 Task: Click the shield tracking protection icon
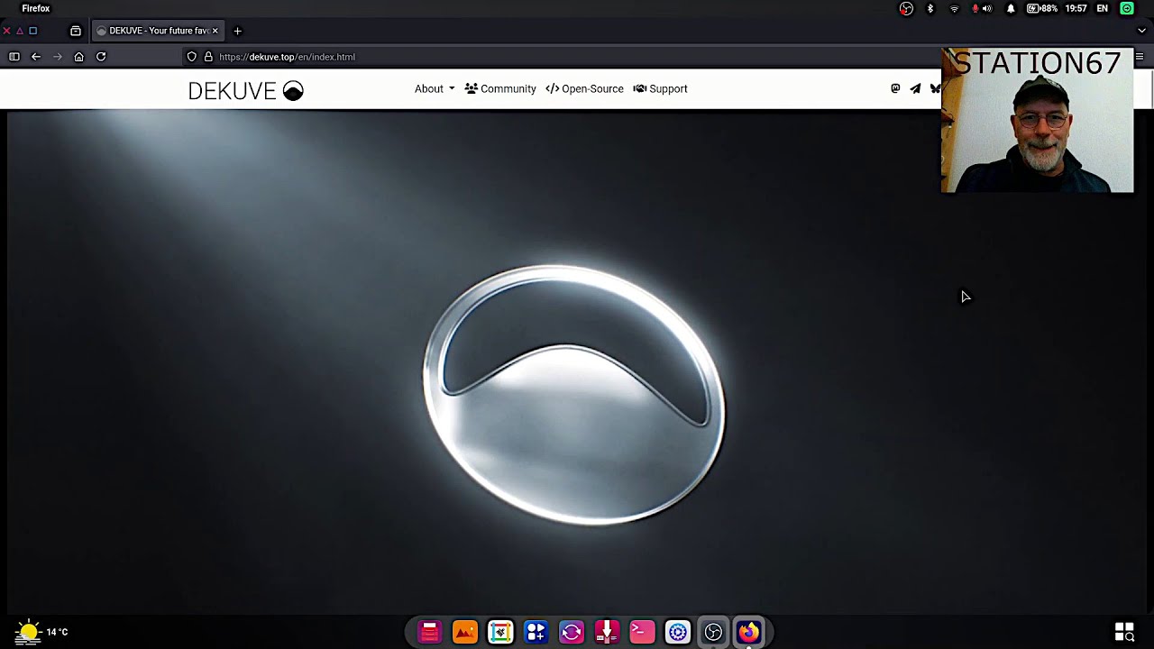(191, 57)
